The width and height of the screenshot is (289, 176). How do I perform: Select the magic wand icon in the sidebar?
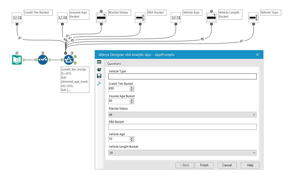pos(99,84)
